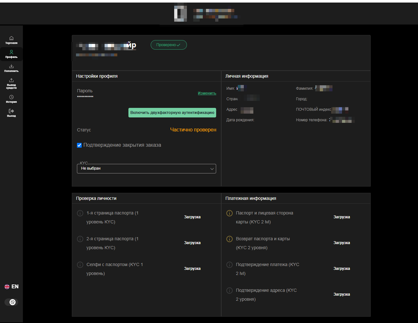Image resolution: width=418 pixels, height=323 pixels.
Task: Click the История menu label
Action: coord(11,102)
